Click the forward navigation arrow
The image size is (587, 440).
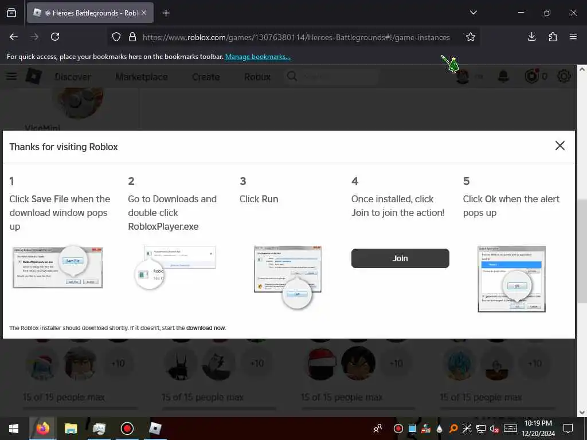point(34,37)
